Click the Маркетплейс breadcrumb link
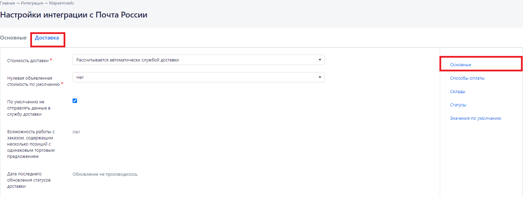 62,3
